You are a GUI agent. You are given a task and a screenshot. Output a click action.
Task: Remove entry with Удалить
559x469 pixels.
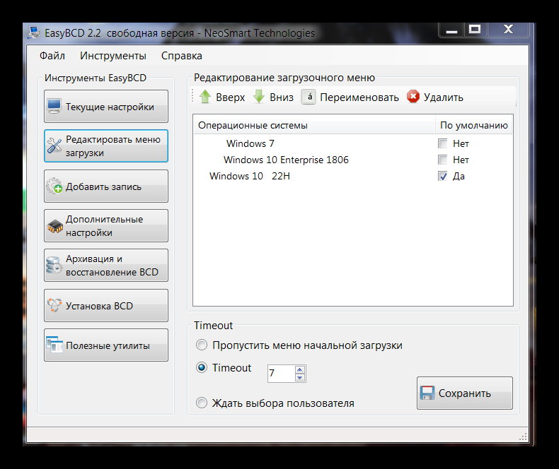point(435,97)
